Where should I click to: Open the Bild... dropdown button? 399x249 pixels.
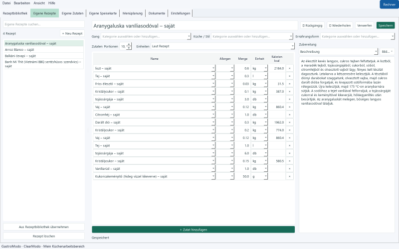coord(387,52)
